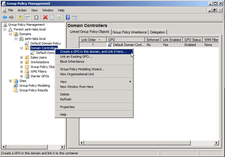
Task: Toggle the Show/Hide Console Tree icon
Action: pos(28,18)
